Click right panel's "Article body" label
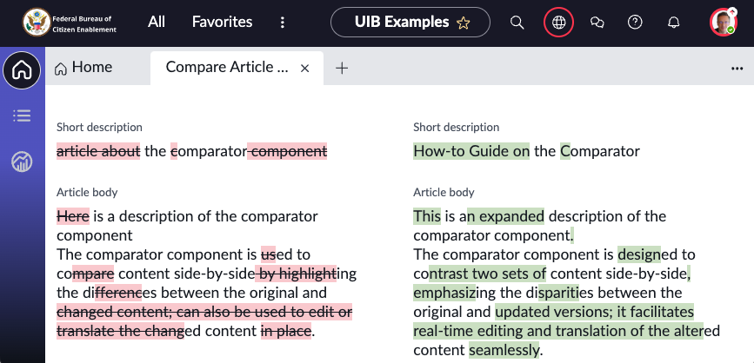 click(x=444, y=192)
